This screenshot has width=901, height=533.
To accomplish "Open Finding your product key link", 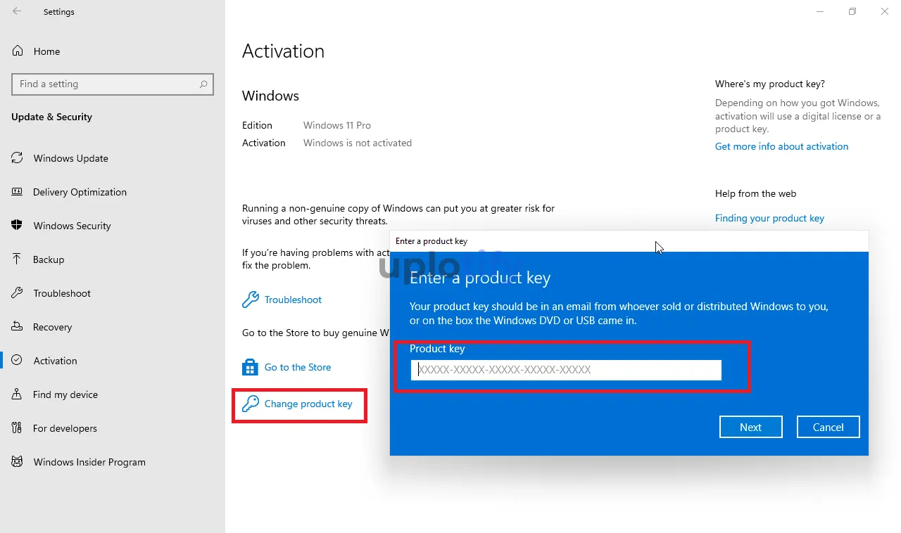I will tap(769, 218).
